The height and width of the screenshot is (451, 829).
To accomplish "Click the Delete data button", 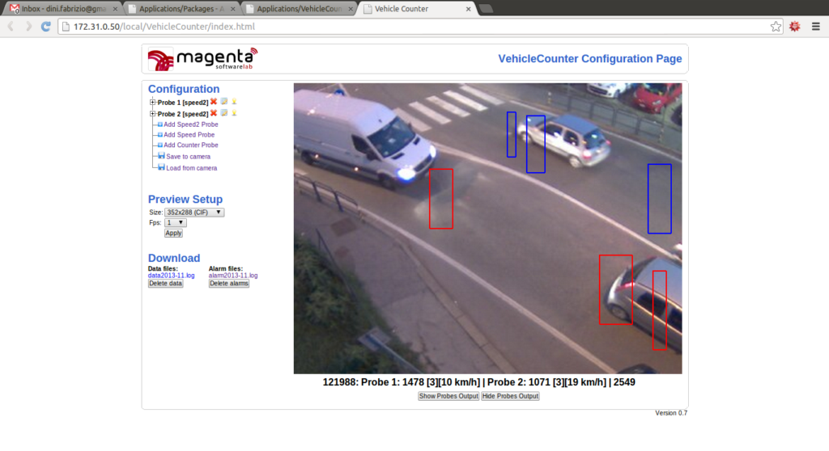I will [x=165, y=284].
